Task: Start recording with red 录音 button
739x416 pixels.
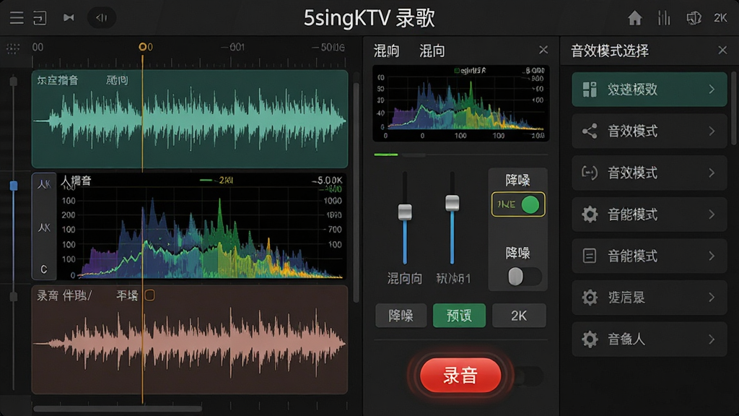Action: click(460, 376)
